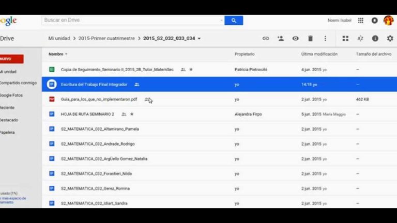The image size is (397, 223).
Task: Click the 462 KB file size
Action: [362, 99]
